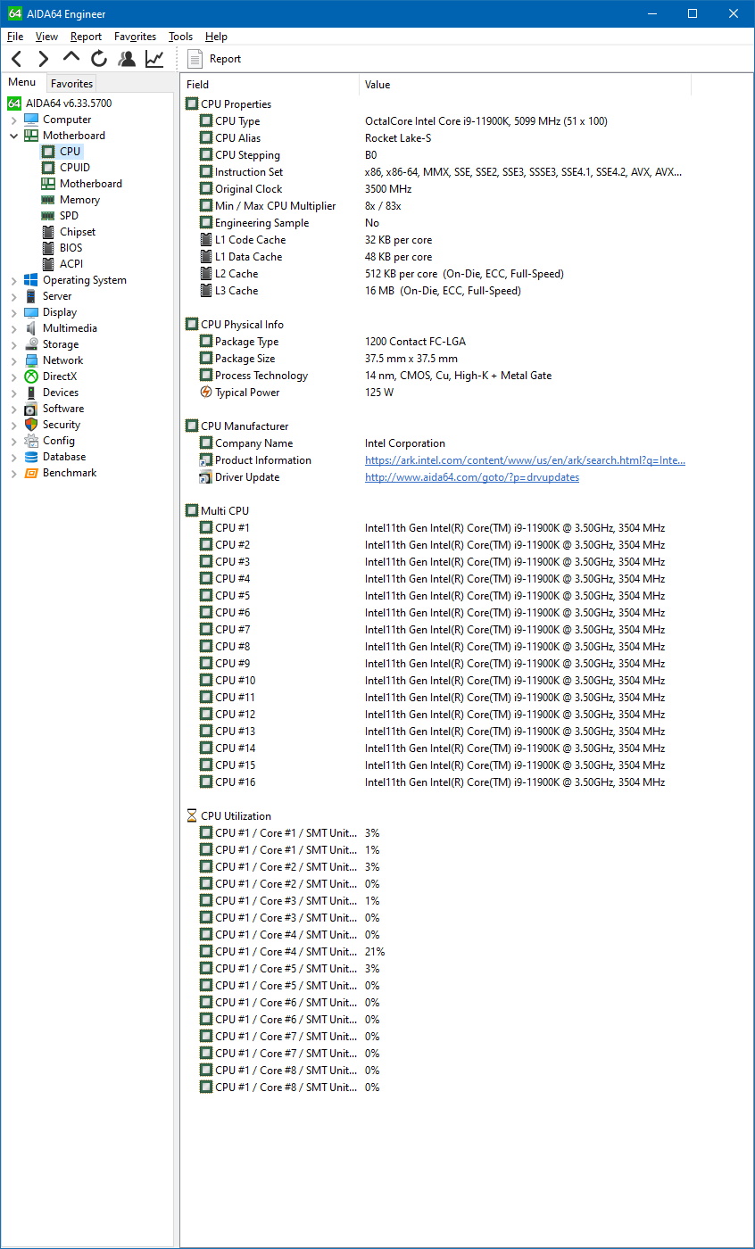This screenshot has height=1249, width=755.
Task: Expand the Multimedia node
Action: 13,328
